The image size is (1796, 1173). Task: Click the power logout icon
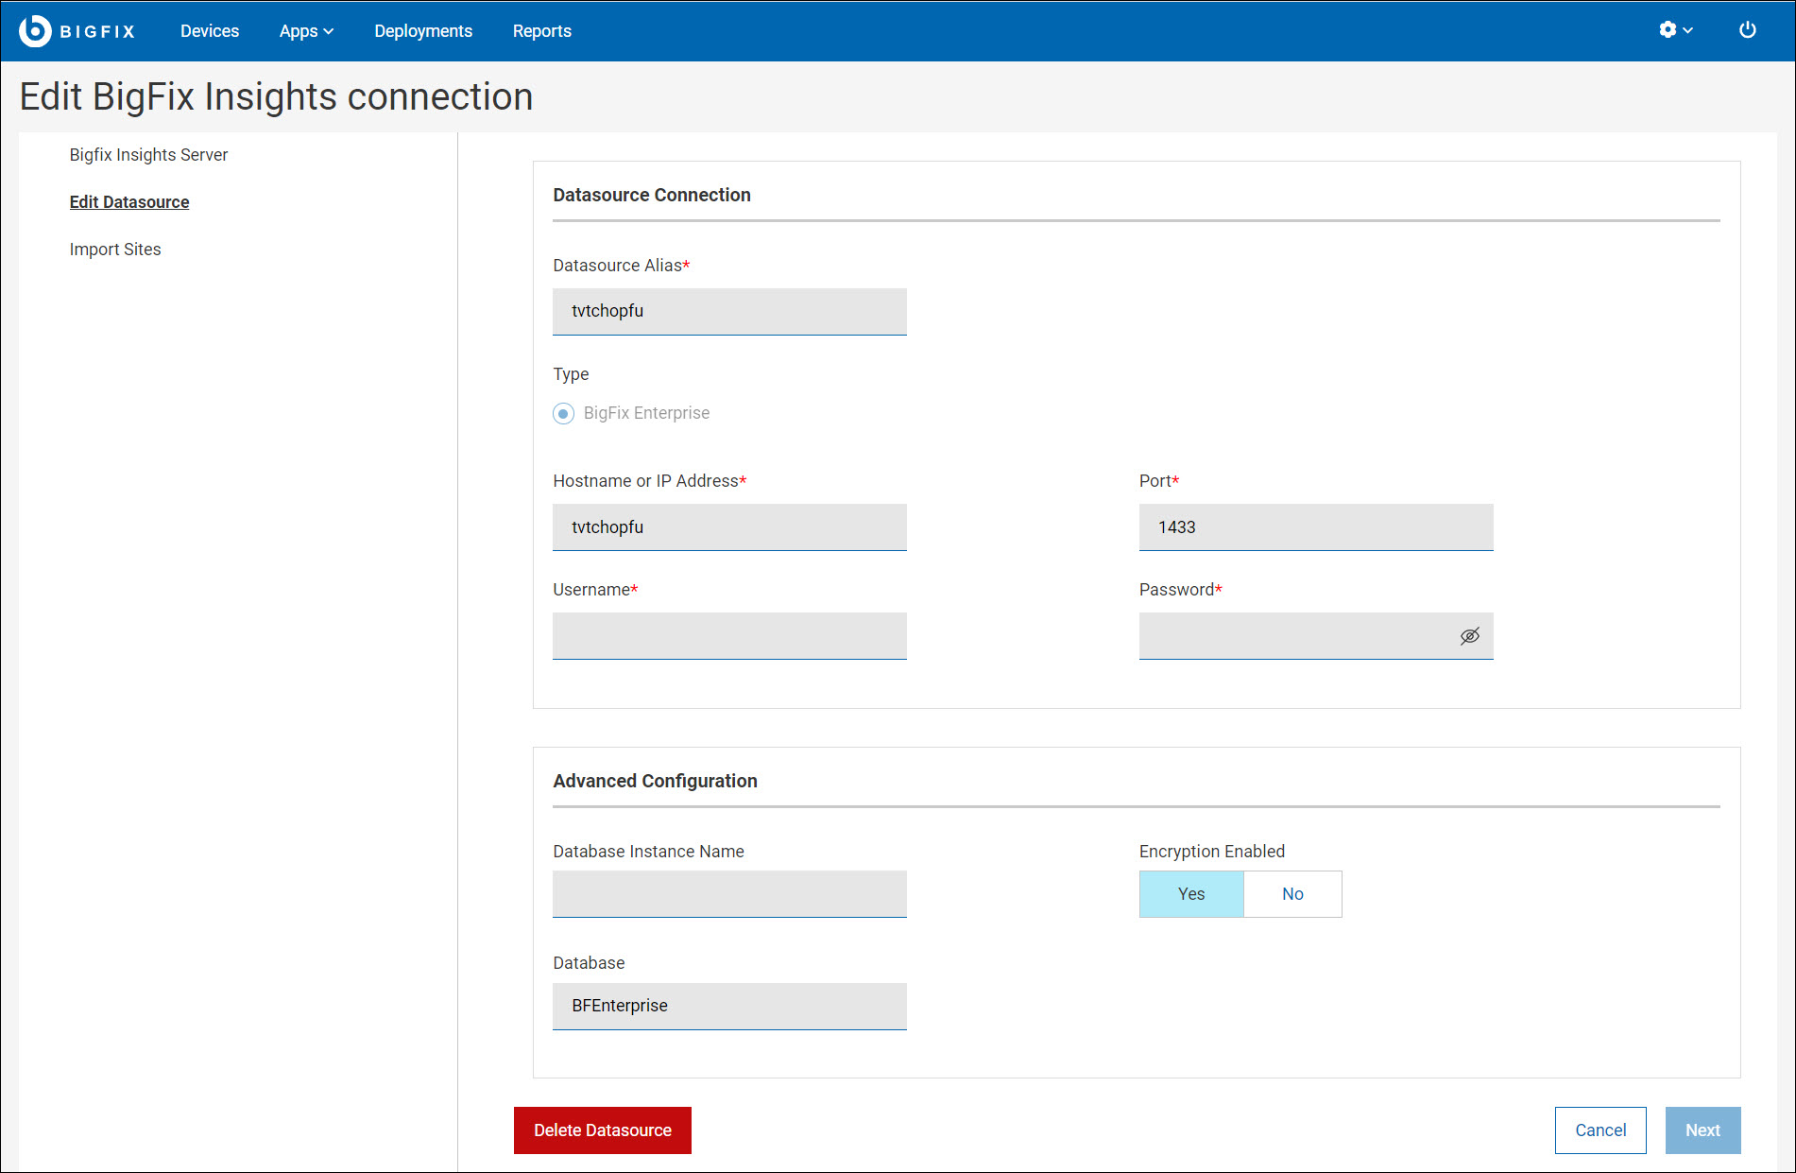1747,30
